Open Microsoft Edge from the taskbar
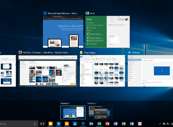The height and width of the screenshot is (127, 173). coord(83,124)
